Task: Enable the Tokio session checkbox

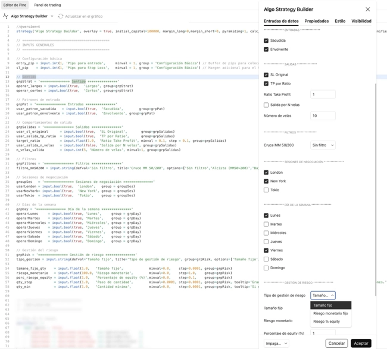Action: click(266, 190)
